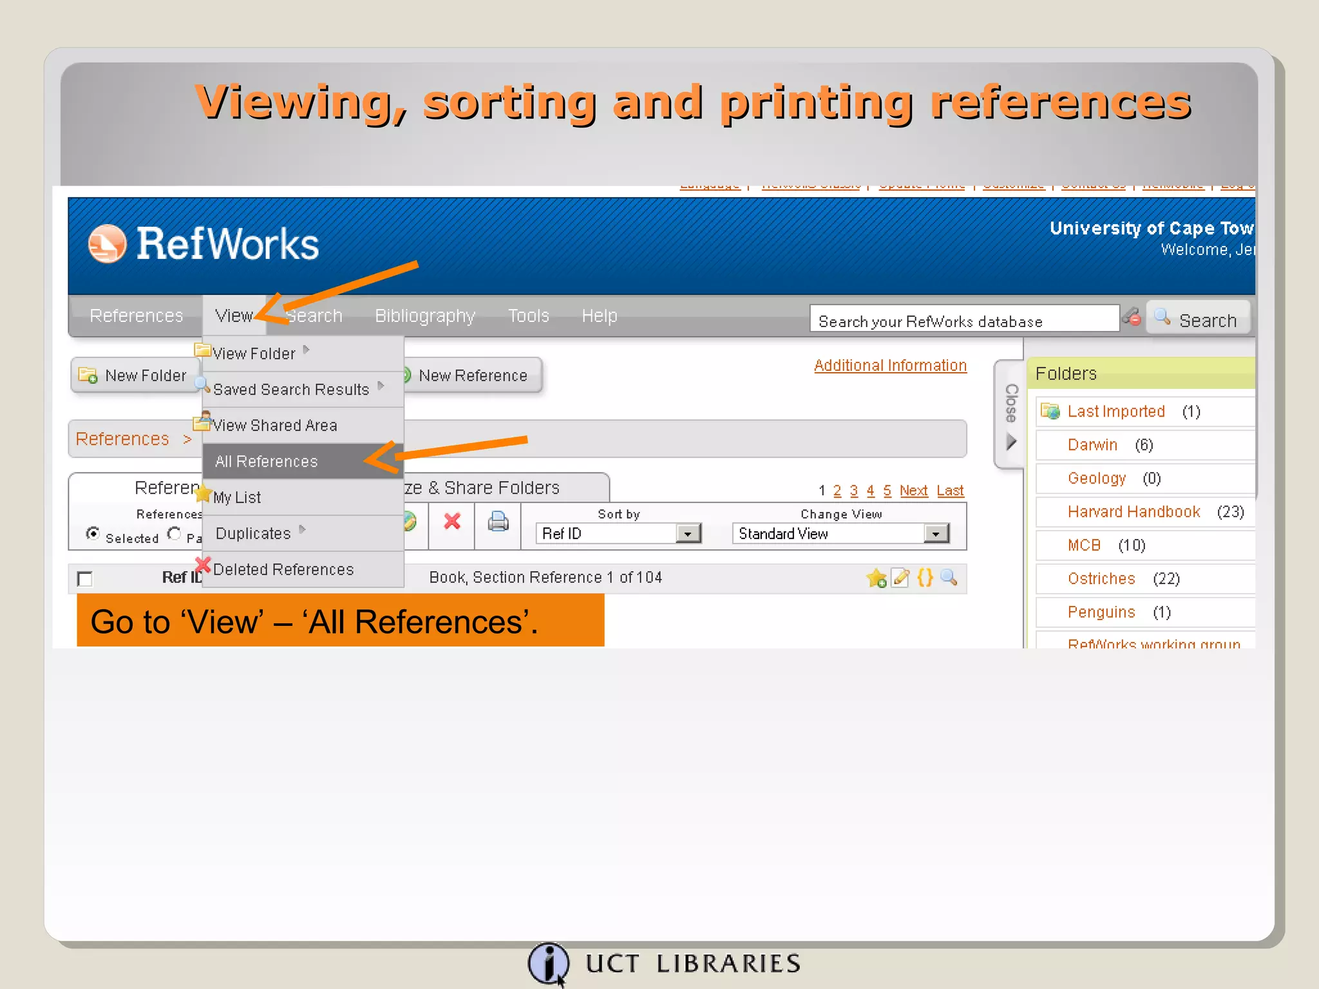Click the RefWorks logo icon
Viewport: 1319px width, 989px height.
107,243
